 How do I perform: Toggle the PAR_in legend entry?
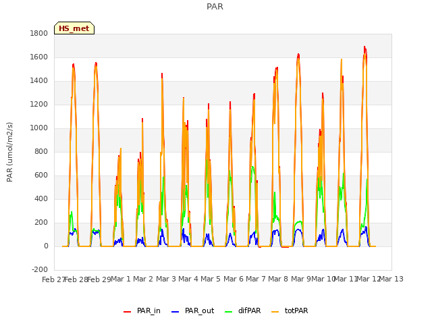coord(142,310)
